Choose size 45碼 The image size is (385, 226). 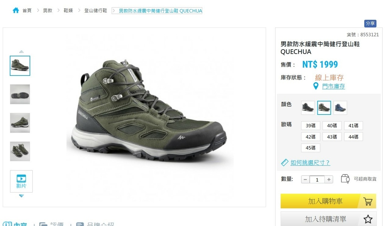[310, 148]
